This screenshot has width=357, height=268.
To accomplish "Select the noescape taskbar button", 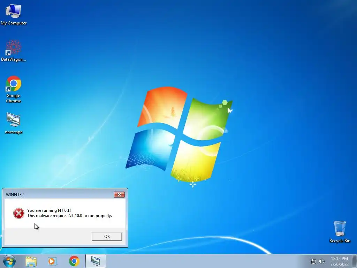I will coord(96,261).
